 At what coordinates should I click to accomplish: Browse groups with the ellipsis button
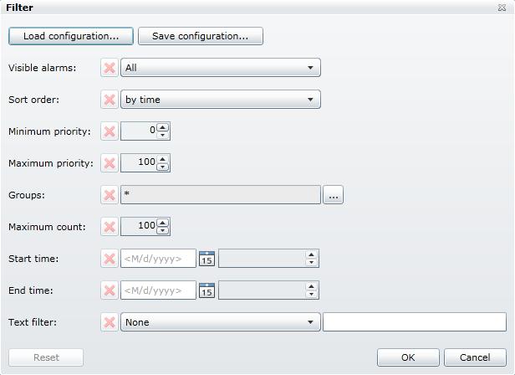point(334,195)
